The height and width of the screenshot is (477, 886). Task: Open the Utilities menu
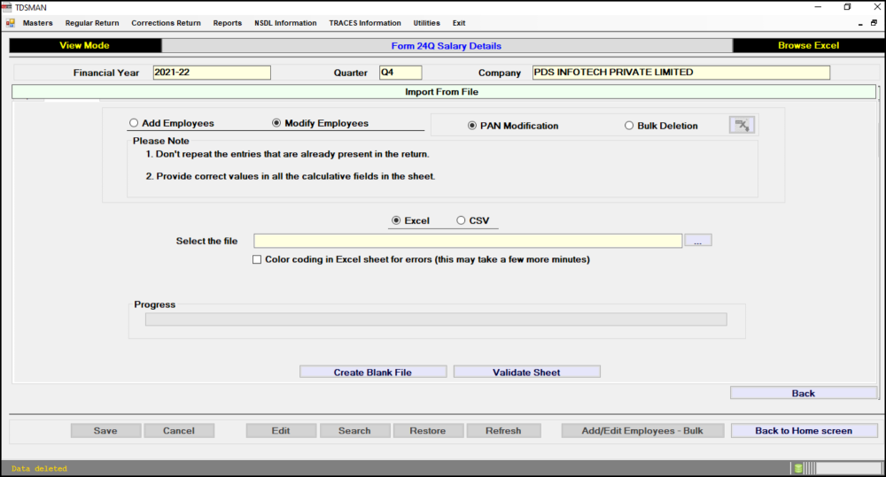click(x=427, y=23)
